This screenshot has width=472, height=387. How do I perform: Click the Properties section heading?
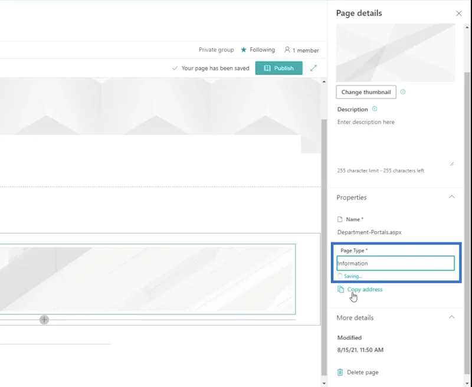(x=352, y=198)
